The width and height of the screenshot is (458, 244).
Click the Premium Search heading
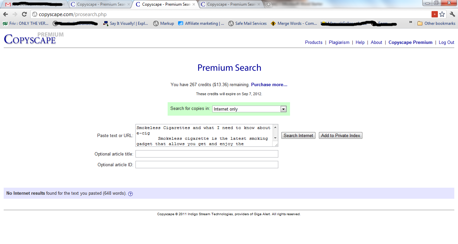click(x=229, y=68)
